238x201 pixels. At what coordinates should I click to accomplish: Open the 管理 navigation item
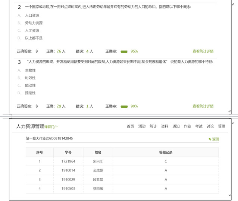[222, 126]
